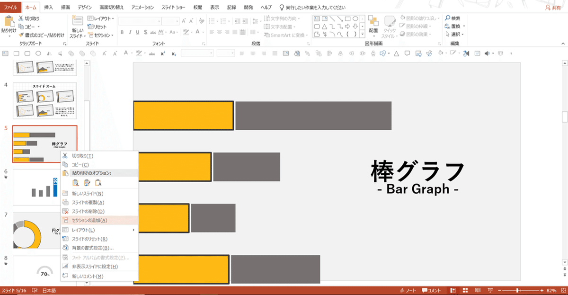Toggle bold formatting in the Font group
The image size is (568, 295).
pyautogui.click(x=122, y=32)
